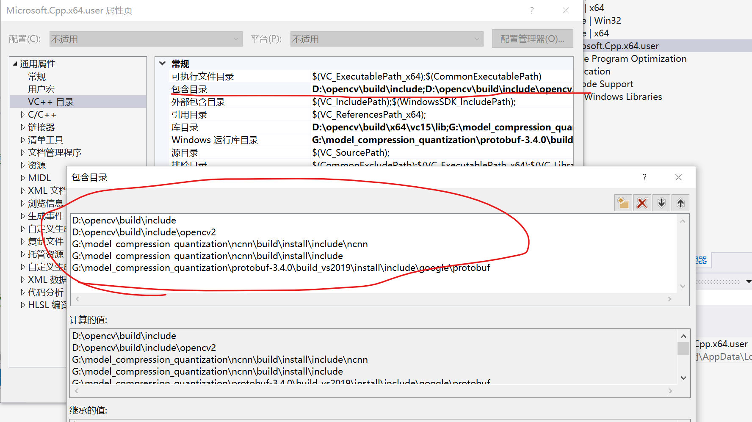Click scroll up arrow of 计算的值 list
This screenshot has height=422, width=752.
(x=683, y=336)
